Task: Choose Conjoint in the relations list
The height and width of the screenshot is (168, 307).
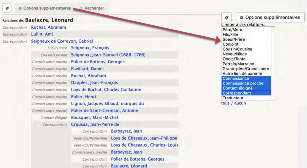Action: coord(231,44)
